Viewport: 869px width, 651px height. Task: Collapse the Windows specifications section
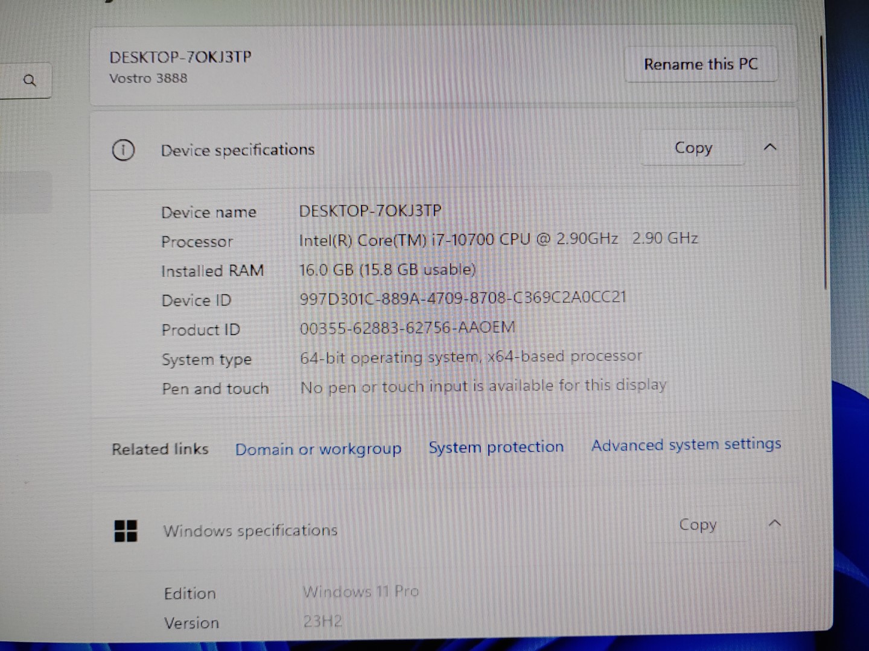pyautogui.click(x=775, y=523)
